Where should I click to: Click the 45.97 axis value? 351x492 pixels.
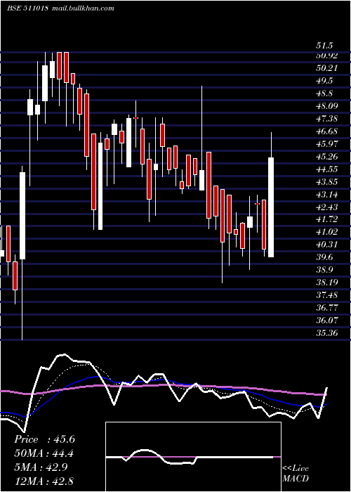pyautogui.click(x=327, y=143)
